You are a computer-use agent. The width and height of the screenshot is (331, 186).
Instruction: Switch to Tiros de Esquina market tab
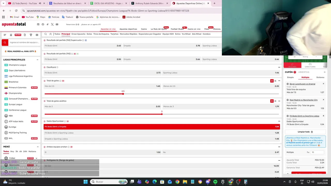pos(101,34)
